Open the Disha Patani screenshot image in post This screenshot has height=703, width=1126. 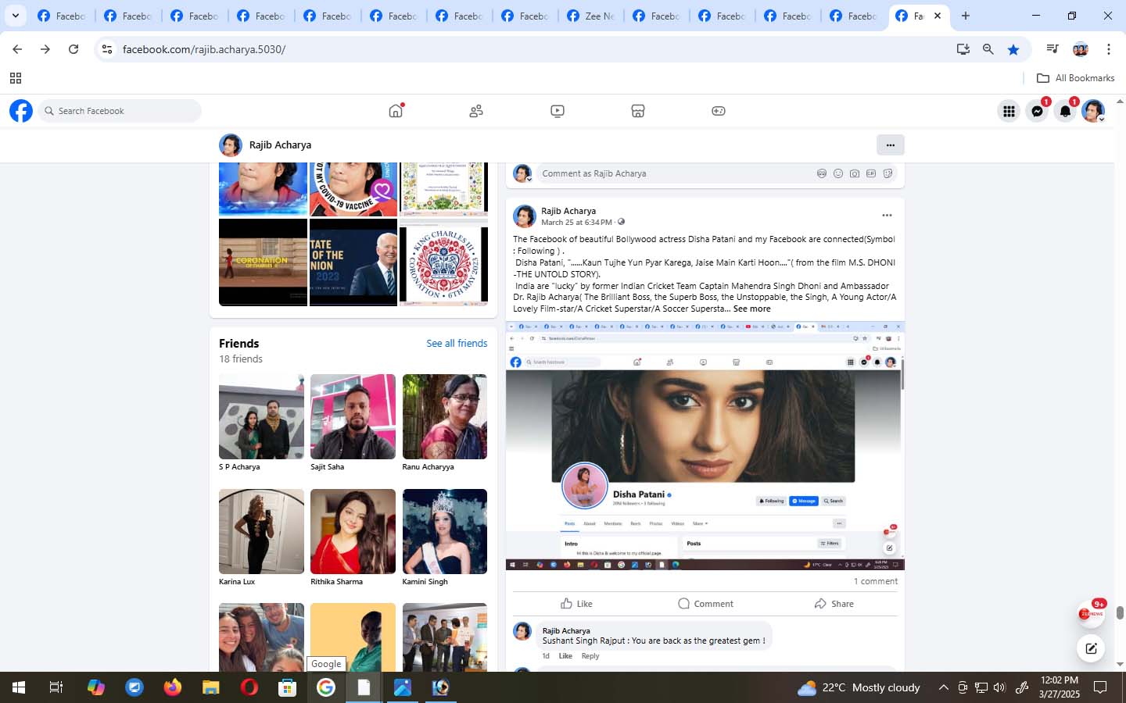coord(705,446)
